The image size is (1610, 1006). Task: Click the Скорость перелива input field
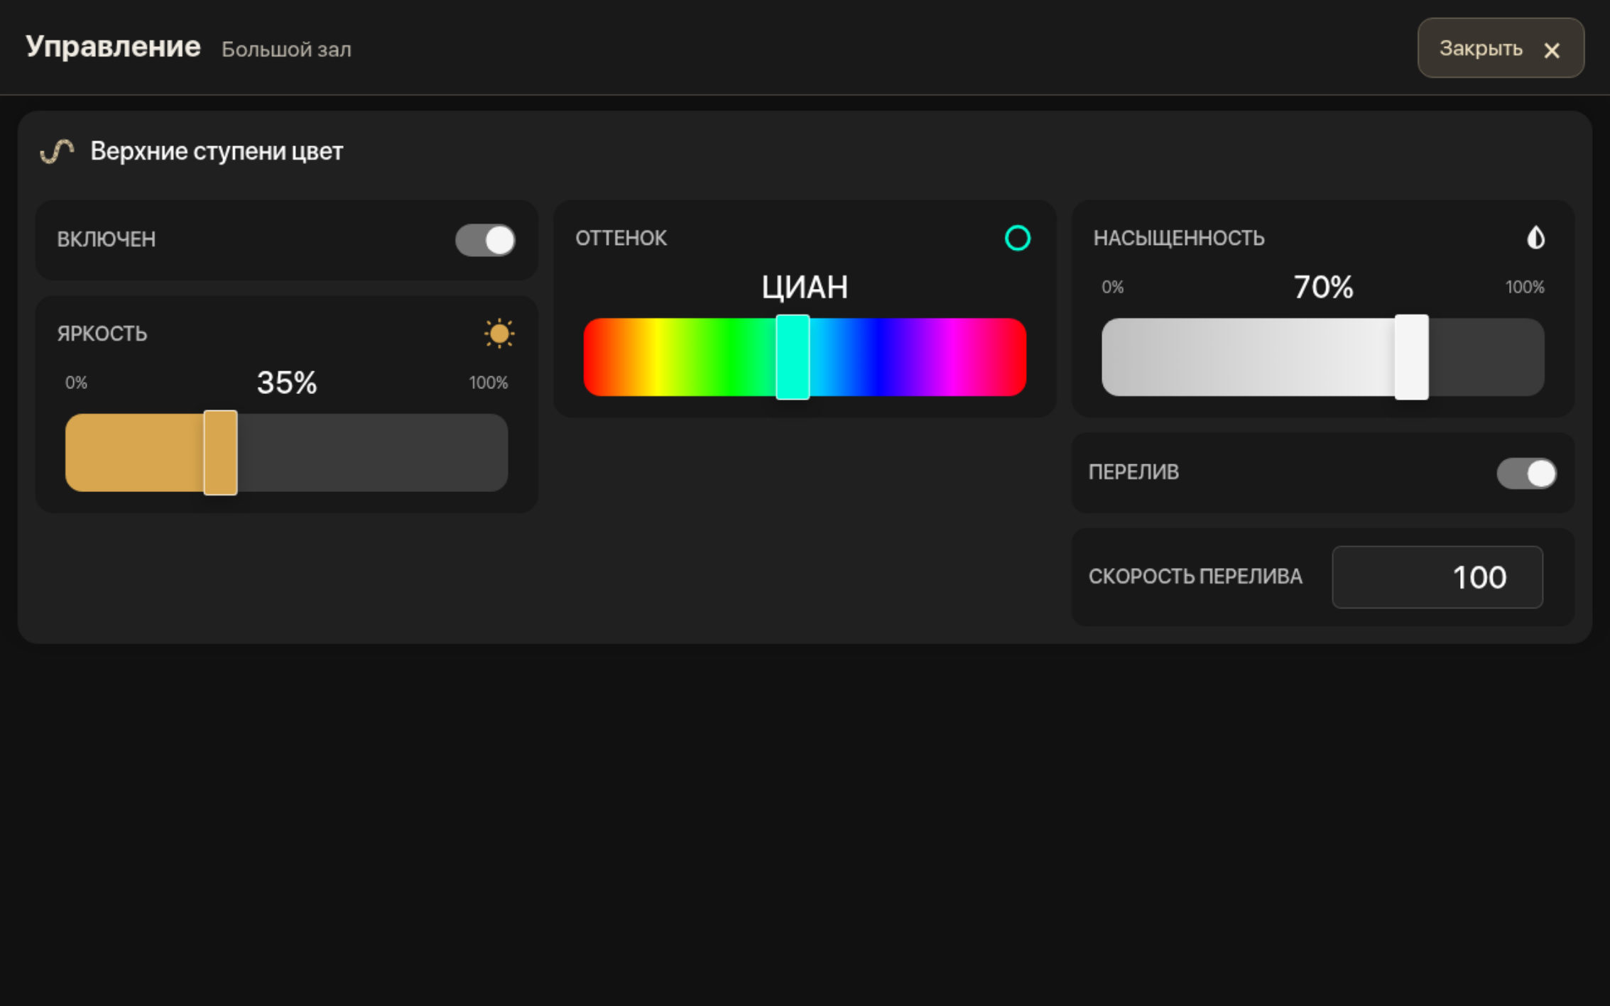coord(1437,577)
